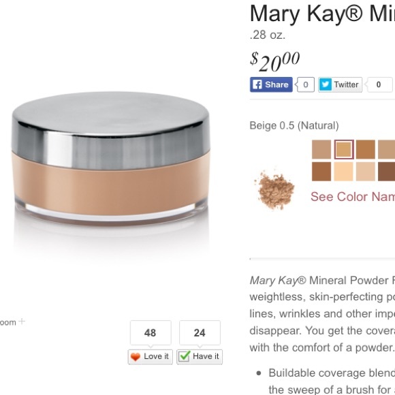The width and height of the screenshot is (395, 395).
Task: Pick the first bottom-row brown swatch
Action: click(x=321, y=172)
